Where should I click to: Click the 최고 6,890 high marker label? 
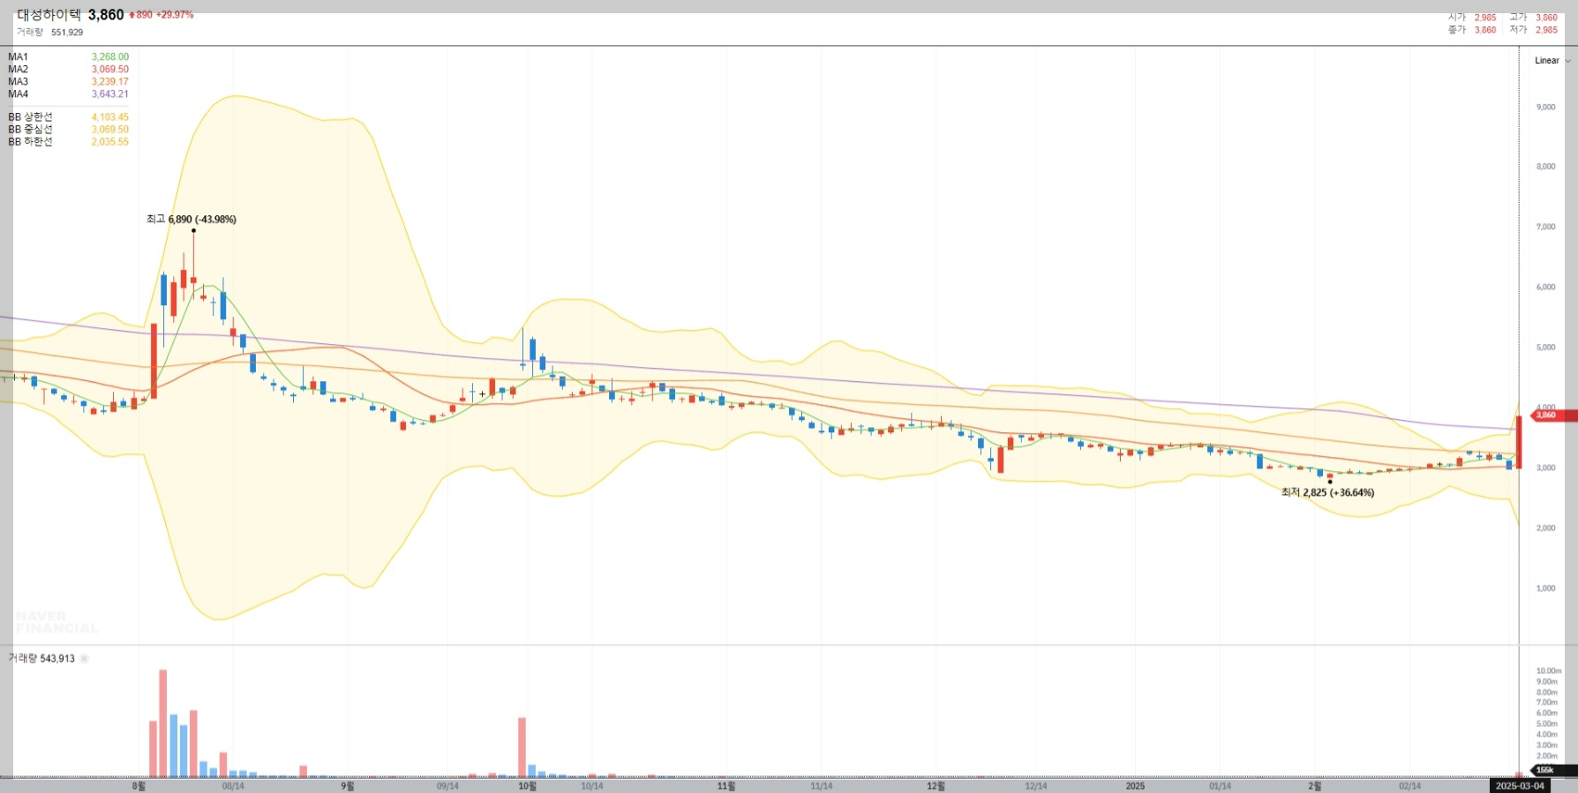(x=192, y=220)
